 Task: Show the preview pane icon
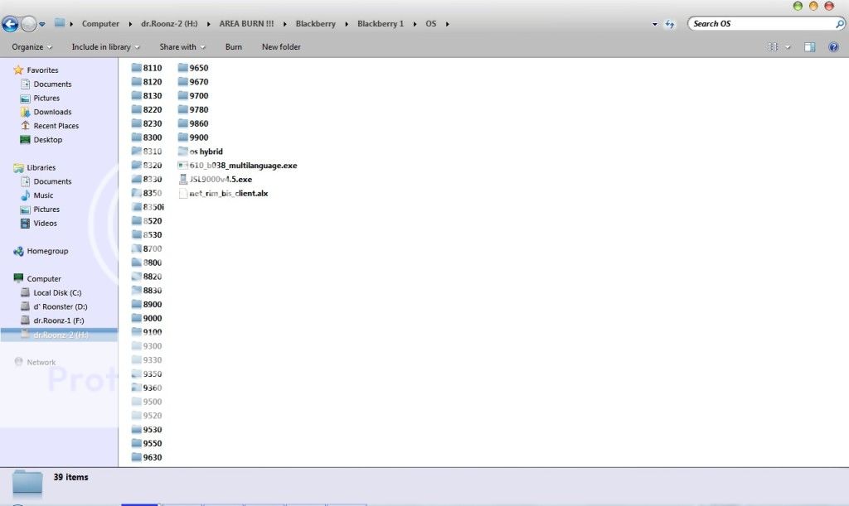[809, 47]
